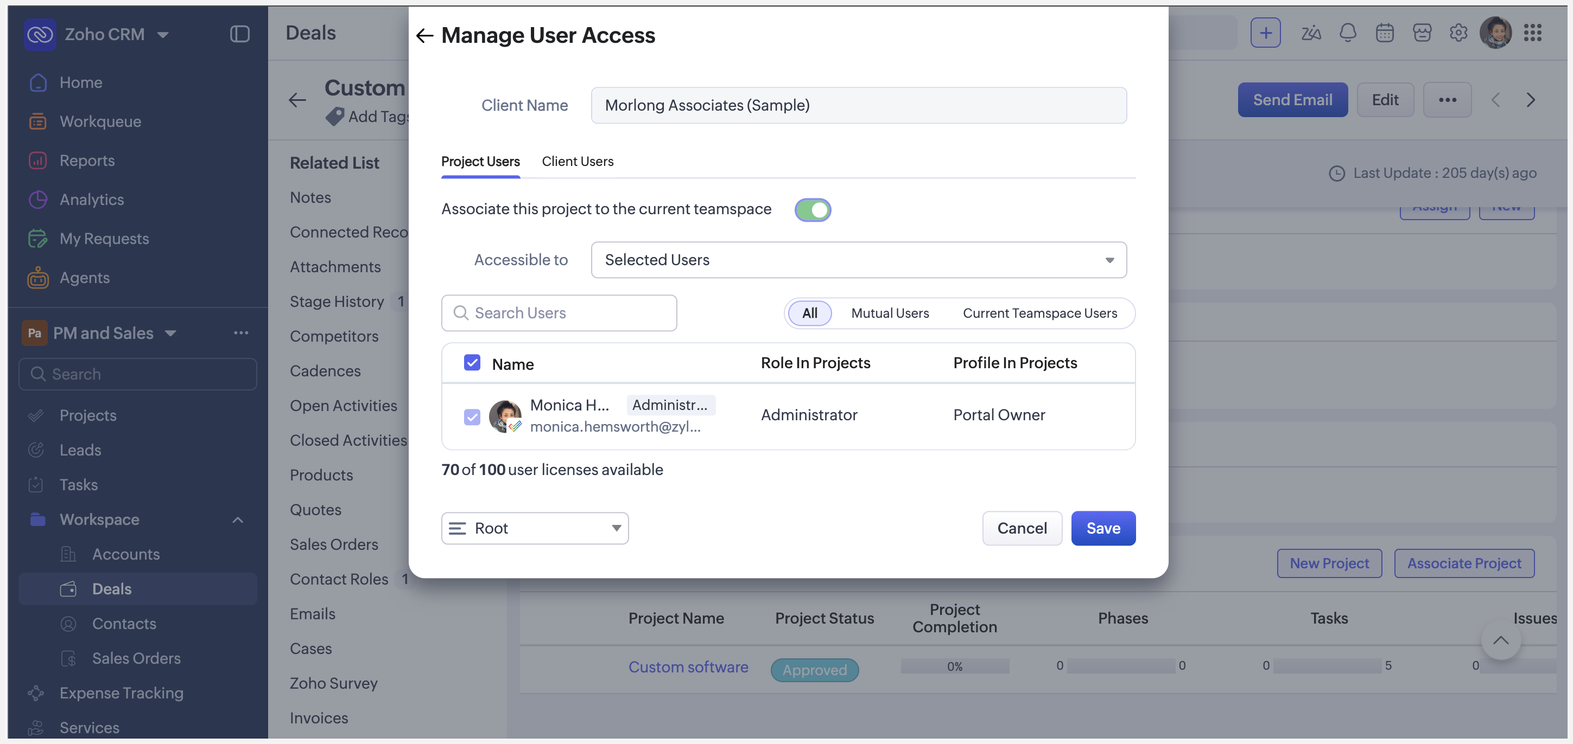Image resolution: width=1573 pixels, height=744 pixels.
Task: Select the Mutual Users filter
Action: [x=890, y=313]
